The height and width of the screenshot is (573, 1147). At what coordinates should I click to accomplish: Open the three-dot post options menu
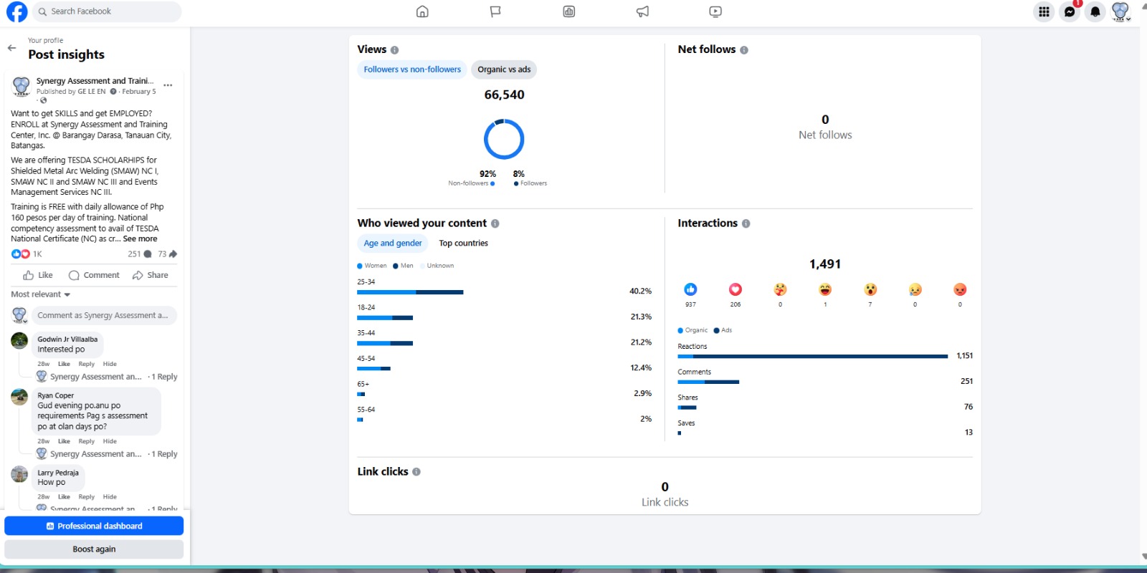pos(168,85)
